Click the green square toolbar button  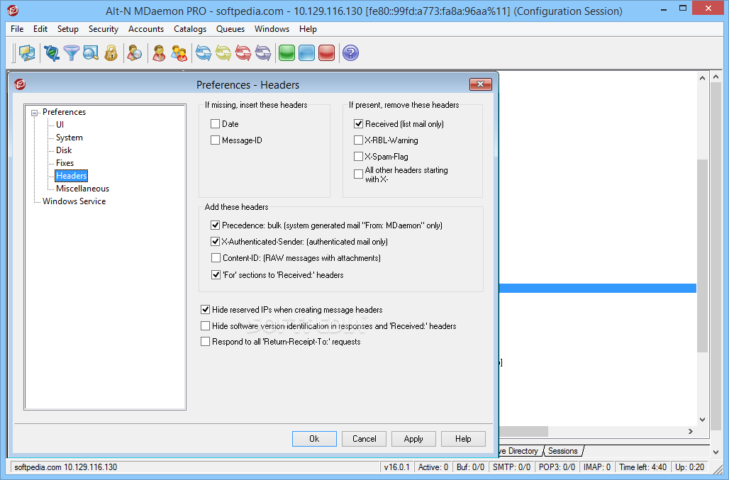[x=287, y=53]
